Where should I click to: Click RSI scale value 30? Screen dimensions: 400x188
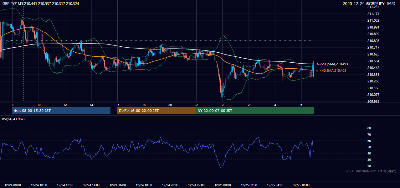[x=369, y=160]
